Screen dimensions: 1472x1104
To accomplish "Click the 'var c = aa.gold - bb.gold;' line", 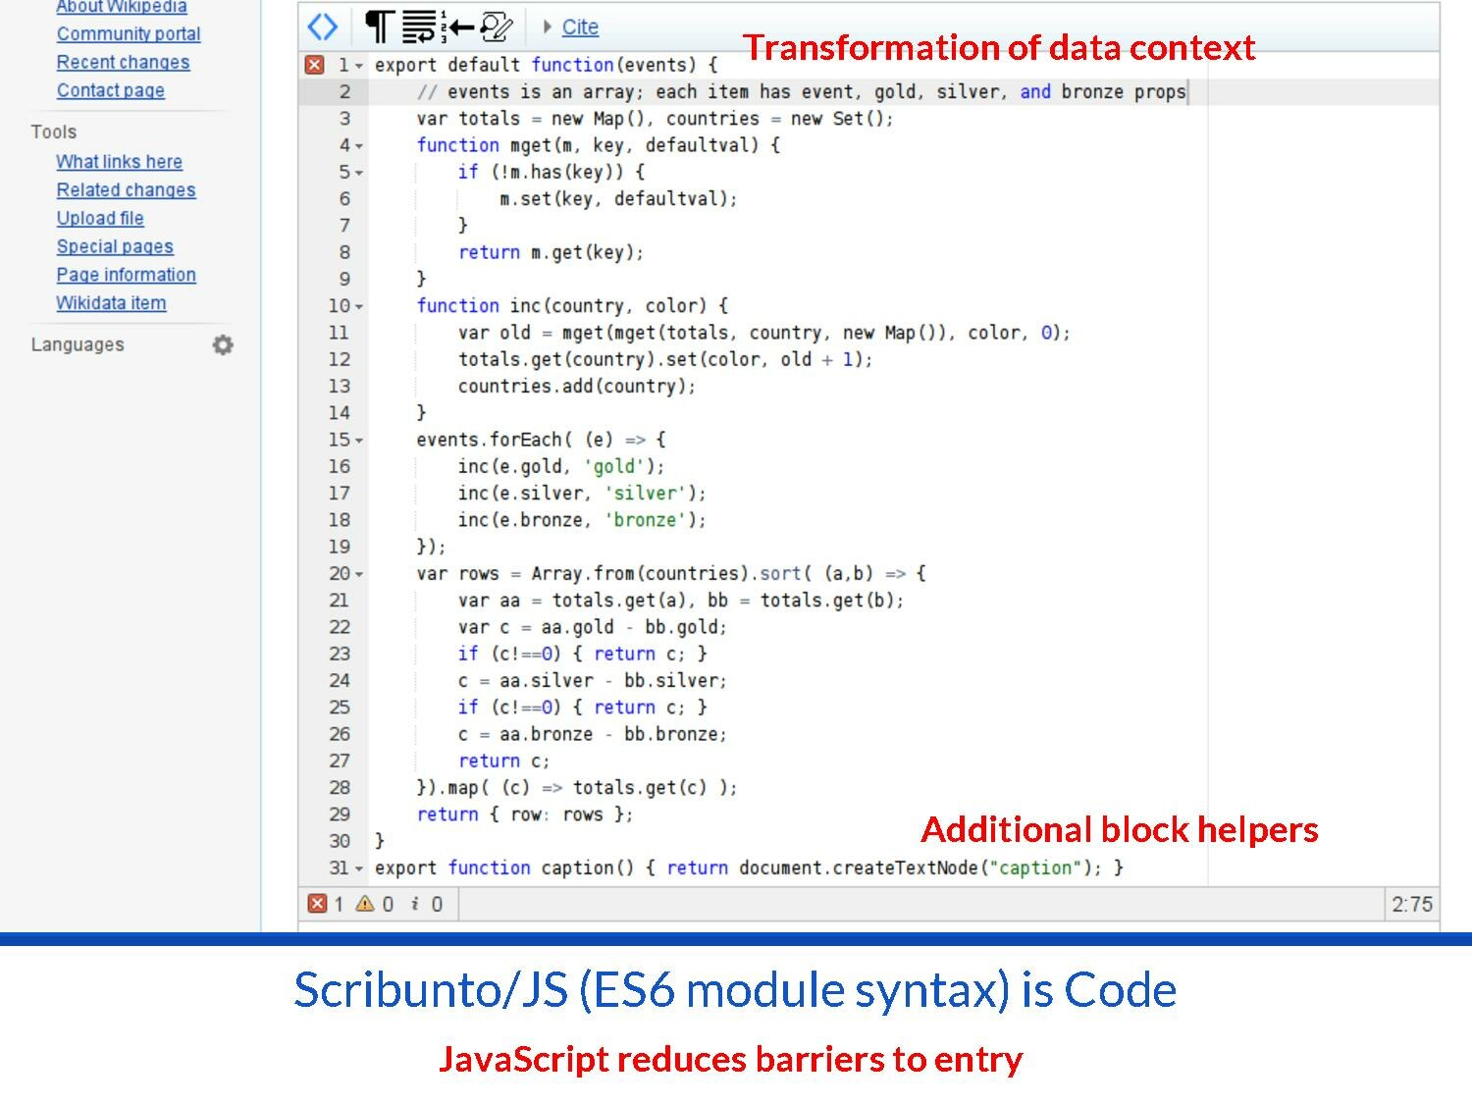I will tap(593, 627).
